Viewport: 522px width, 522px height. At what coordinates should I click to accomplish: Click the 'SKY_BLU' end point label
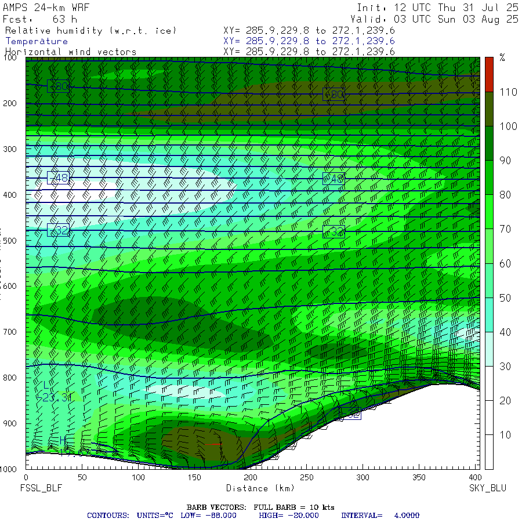click(x=488, y=488)
